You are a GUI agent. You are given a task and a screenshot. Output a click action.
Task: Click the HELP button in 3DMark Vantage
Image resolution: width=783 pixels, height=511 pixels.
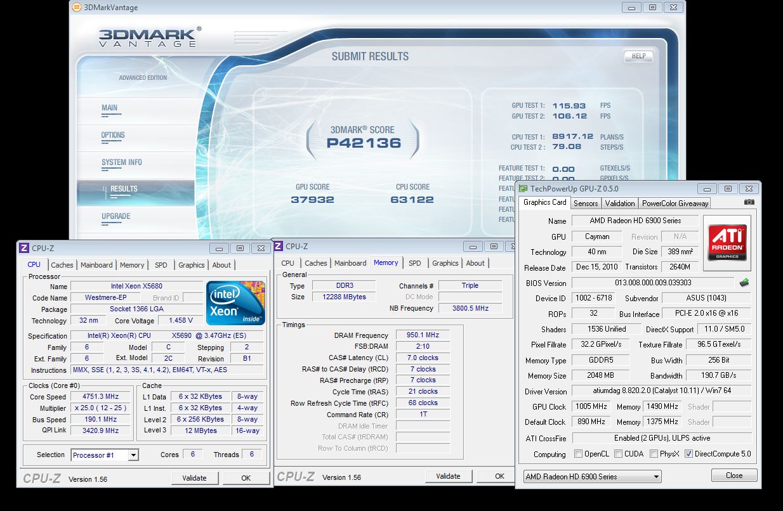[x=638, y=56]
